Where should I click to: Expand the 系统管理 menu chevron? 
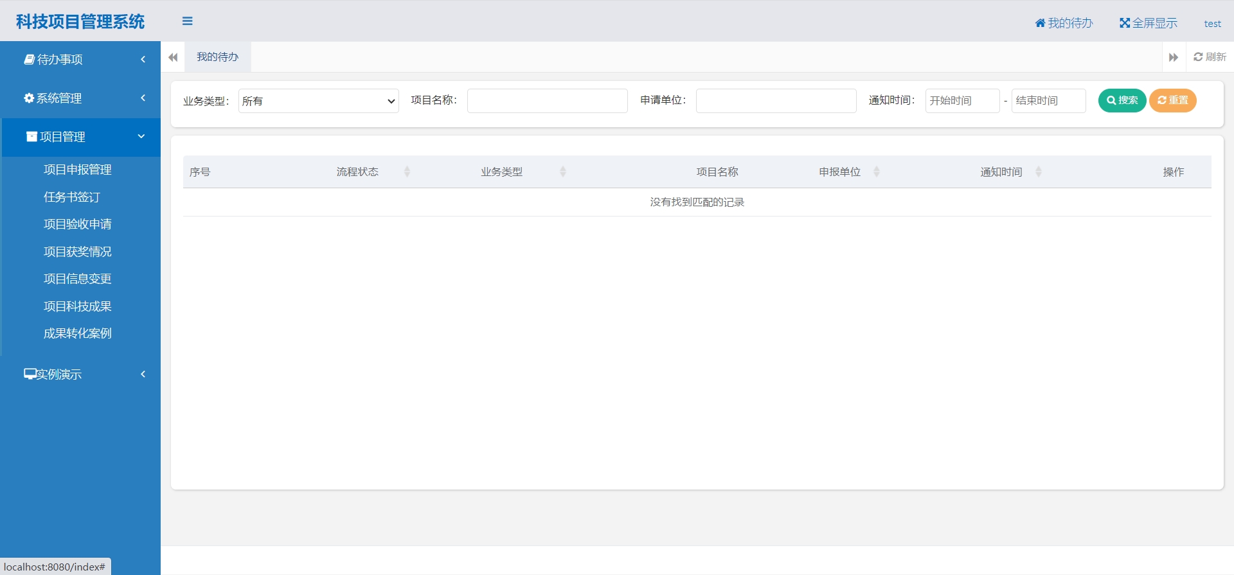click(x=143, y=98)
